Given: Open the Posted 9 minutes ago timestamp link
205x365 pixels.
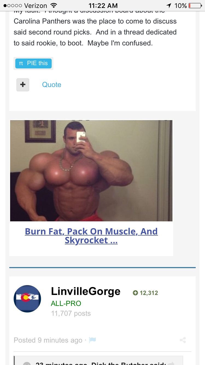Looking at the screenshot, I should tap(48, 340).
